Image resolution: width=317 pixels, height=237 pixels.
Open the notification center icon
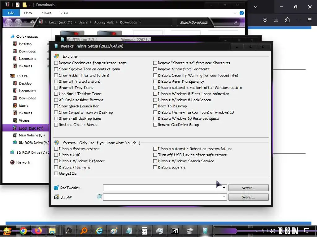click(x=307, y=231)
